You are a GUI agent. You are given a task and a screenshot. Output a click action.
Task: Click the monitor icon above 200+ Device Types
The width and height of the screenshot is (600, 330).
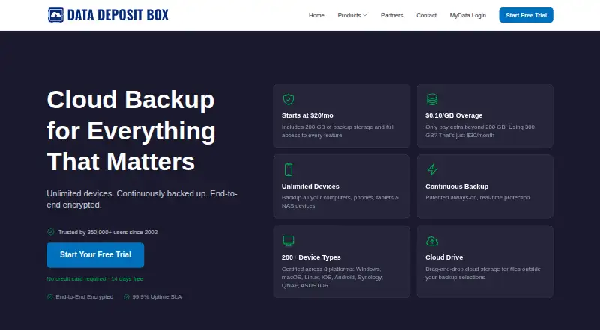289,241
